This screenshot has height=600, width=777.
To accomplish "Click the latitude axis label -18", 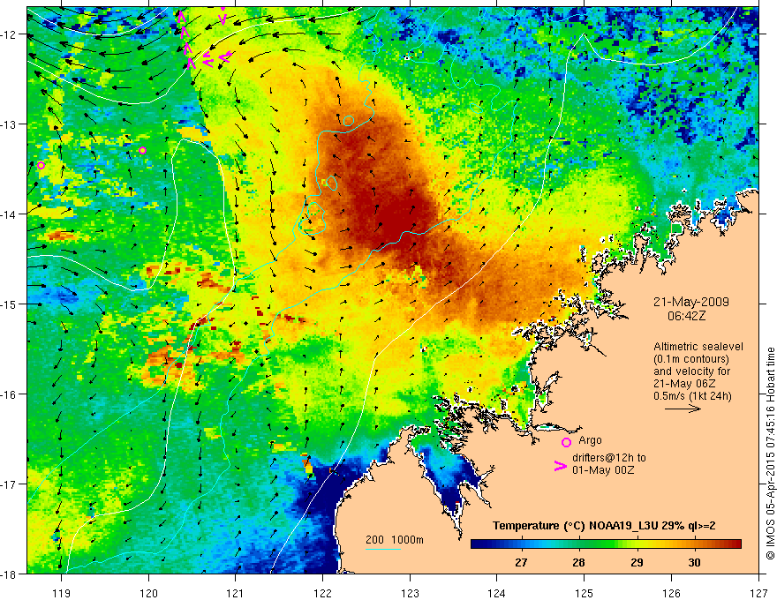I will [x=10, y=574].
